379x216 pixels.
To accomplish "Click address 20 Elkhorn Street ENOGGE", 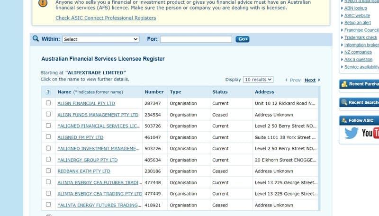I will pyautogui.click(x=286, y=160).
